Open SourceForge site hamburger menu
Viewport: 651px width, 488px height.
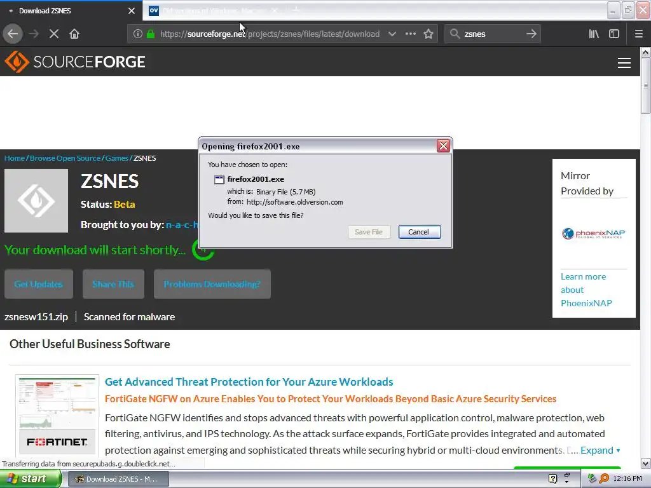[x=624, y=63]
